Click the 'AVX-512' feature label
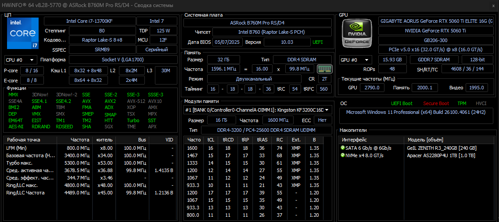 pos(135,101)
